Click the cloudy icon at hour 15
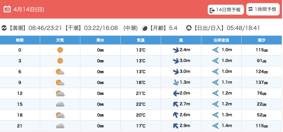Screen dimensions: 283x132 coord(60,104)
